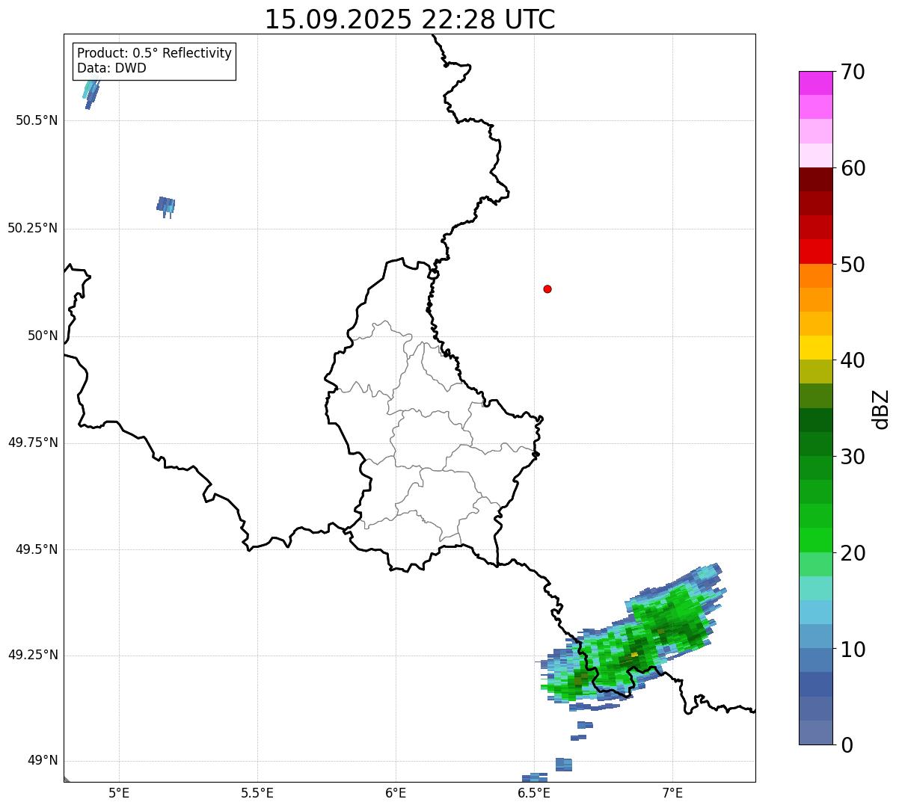Screen dimensions: 899x808
Task: Click the 7°E longitude tick label
Action: (x=672, y=793)
